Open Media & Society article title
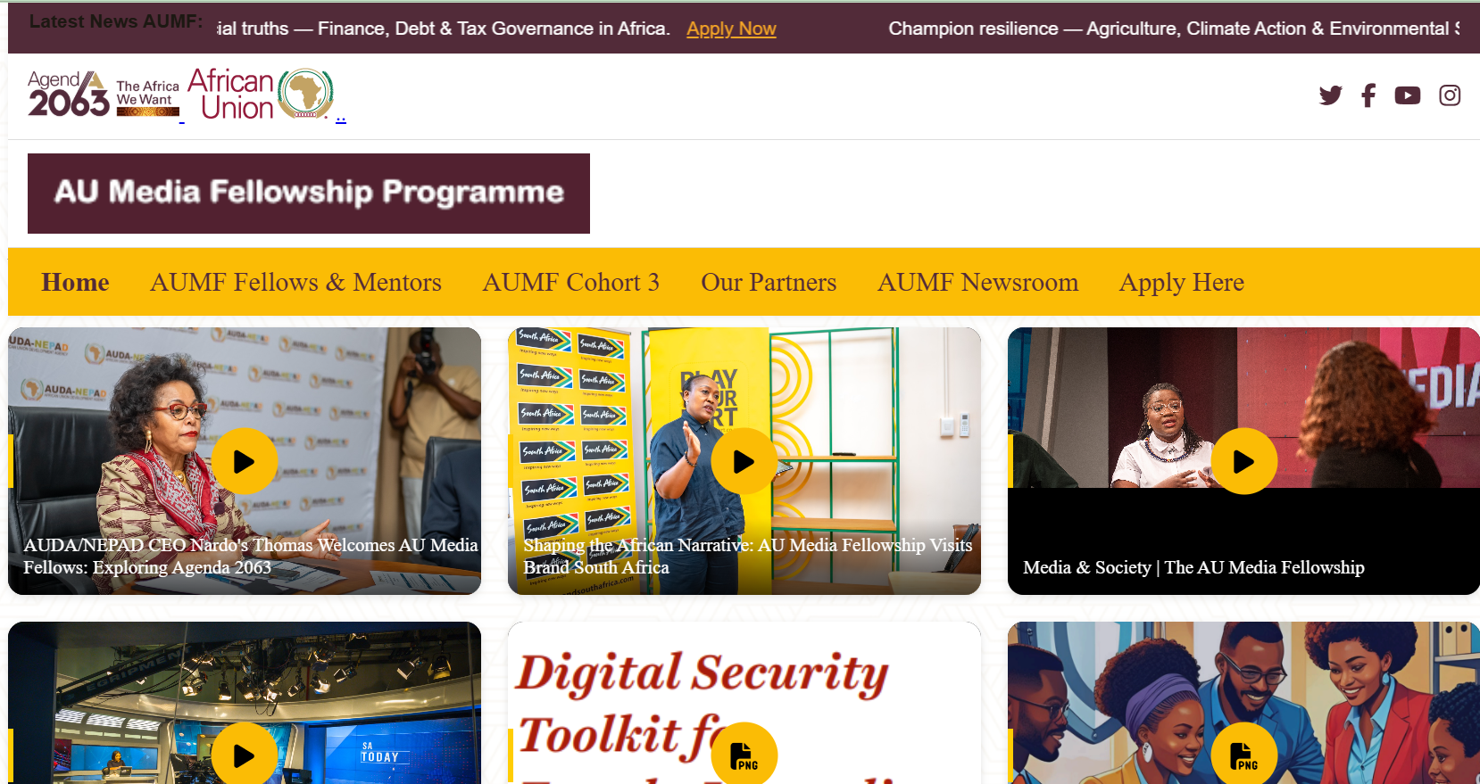 [1193, 567]
